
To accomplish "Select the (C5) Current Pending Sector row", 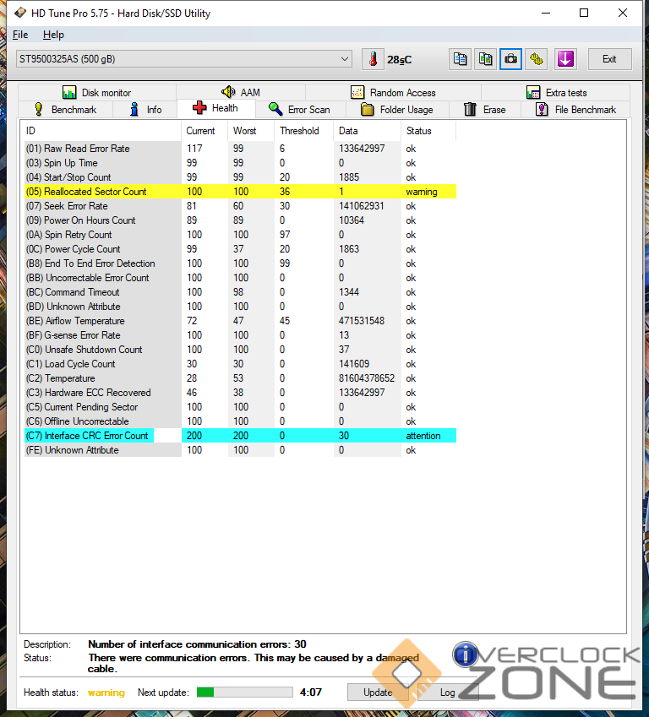I will 240,407.
